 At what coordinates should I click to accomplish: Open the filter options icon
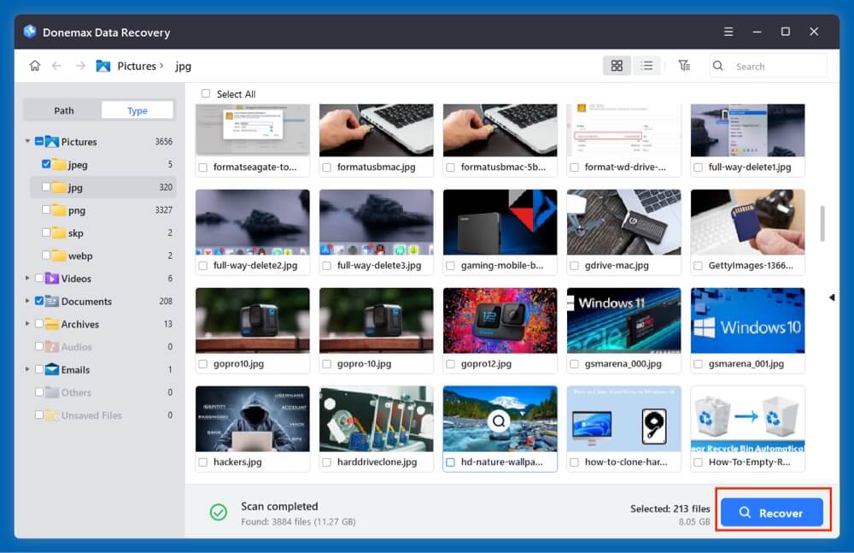click(683, 65)
